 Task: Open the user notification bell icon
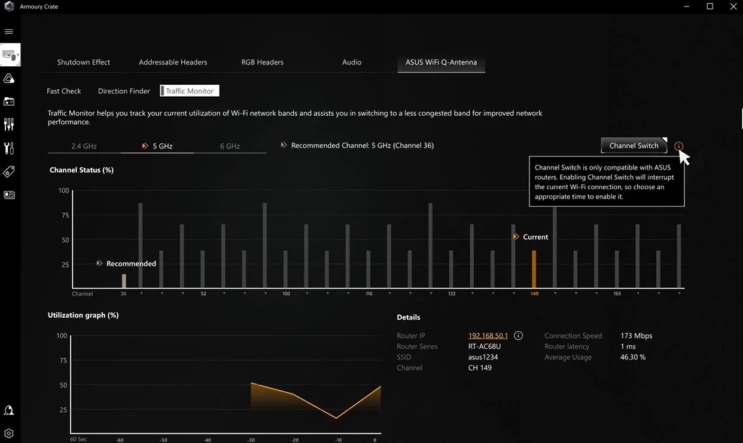(x=9, y=411)
